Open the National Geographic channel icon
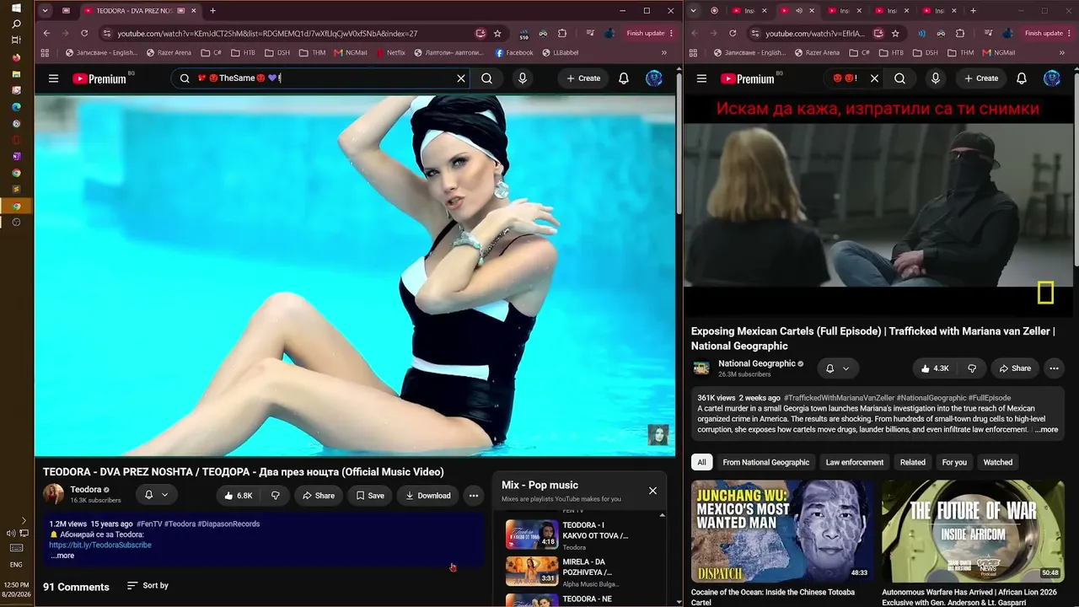This screenshot has width=1079, height=607. [701, 368]
